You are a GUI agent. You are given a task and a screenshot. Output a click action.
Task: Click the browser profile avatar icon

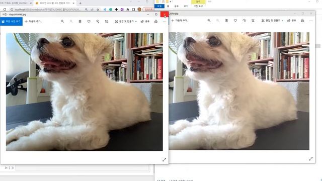click(x=139, y=10)
